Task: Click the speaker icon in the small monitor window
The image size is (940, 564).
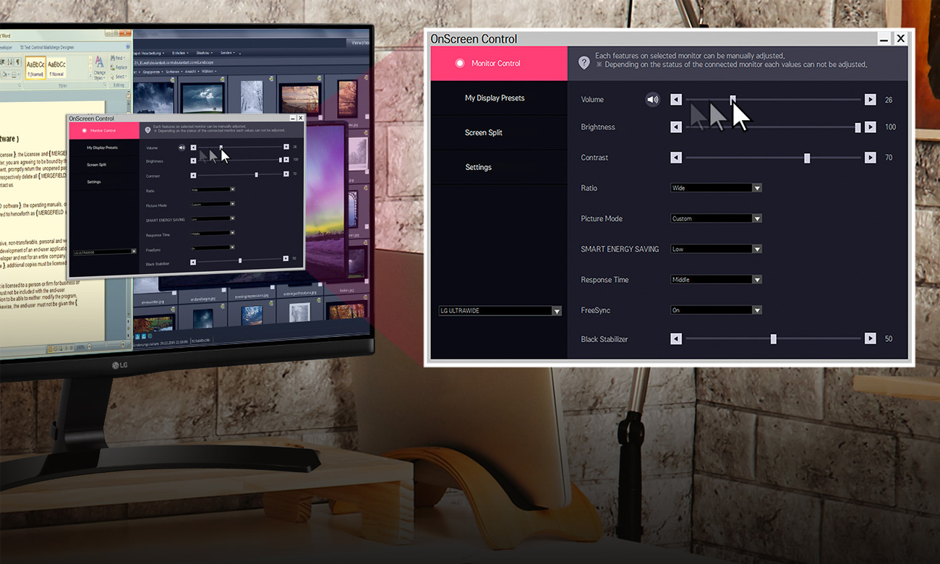Action: coord(181,148)
